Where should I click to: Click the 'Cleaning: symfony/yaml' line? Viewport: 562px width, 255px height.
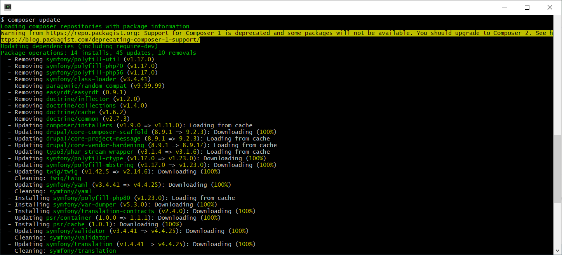(x=53, y=191)
